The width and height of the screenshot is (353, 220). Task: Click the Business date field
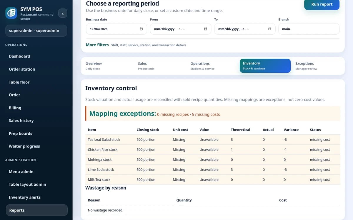(x=116, y=29)
